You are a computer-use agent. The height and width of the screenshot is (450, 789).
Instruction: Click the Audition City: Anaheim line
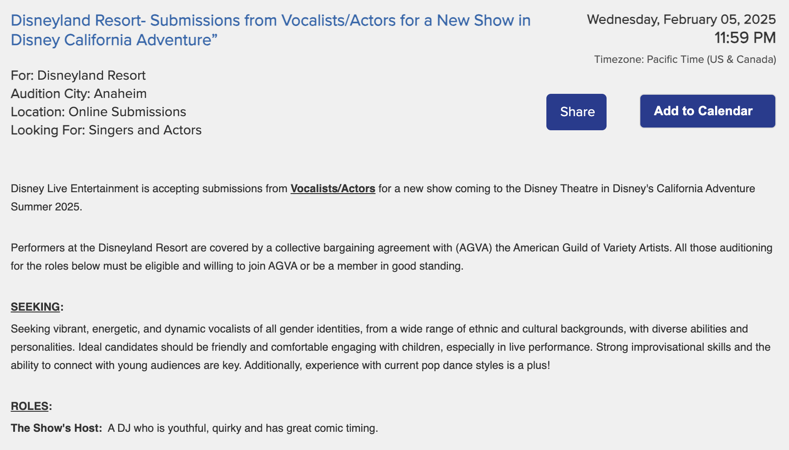[79, 94]
